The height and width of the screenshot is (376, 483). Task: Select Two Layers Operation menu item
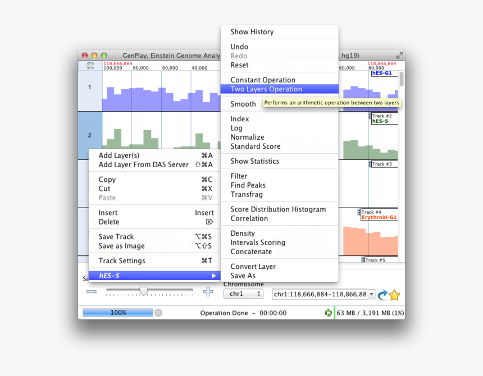tap(279, 89)
